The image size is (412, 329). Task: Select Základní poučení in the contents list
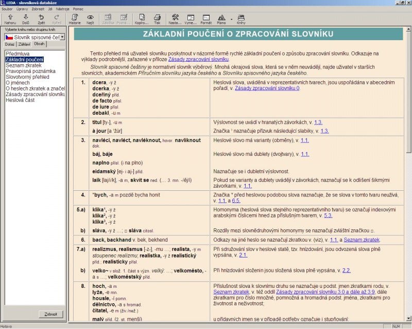click(x=25, y=60)
